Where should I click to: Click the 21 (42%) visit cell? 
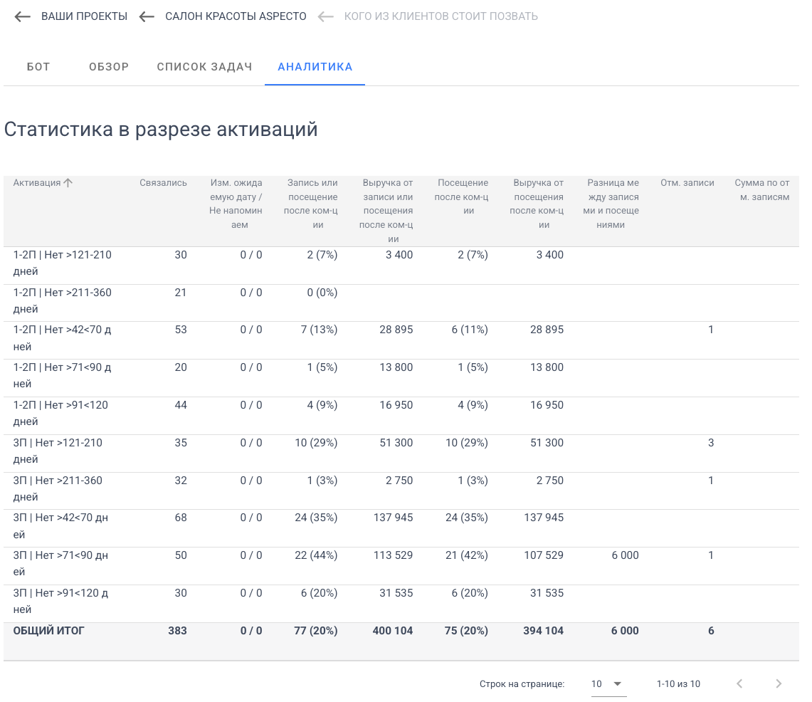tap(467, 555)
